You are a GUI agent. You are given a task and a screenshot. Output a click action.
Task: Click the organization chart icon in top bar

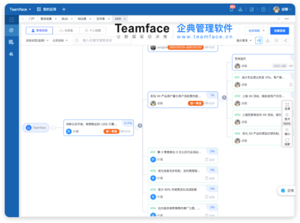[x=240, y=9]
